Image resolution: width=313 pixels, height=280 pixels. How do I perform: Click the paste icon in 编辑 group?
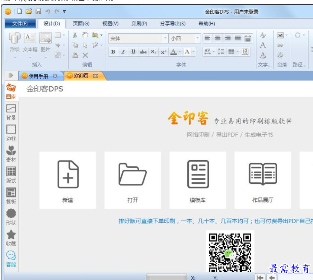point(75,55)
